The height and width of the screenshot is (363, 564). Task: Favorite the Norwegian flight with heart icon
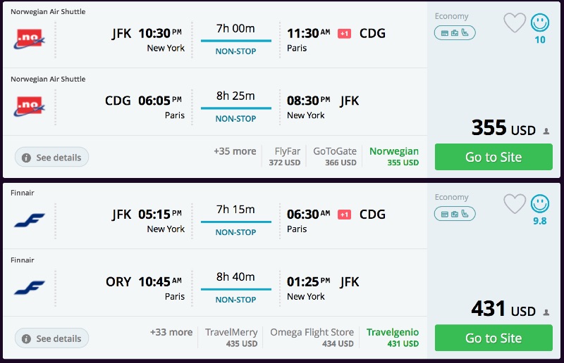[x=515, y=23]
